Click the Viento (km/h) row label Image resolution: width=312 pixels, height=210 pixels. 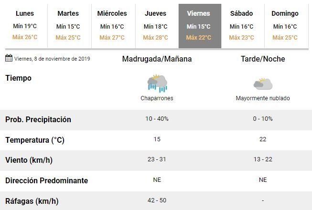click(29, 160)
